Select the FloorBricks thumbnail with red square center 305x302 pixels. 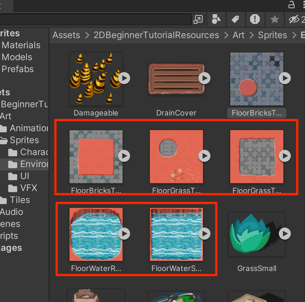click(x=96, y=157)
